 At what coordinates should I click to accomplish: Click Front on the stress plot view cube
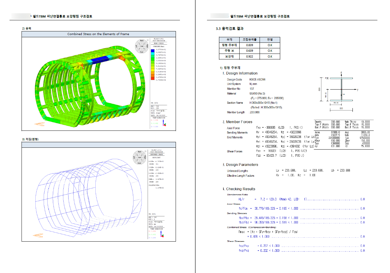pos(142,52)
